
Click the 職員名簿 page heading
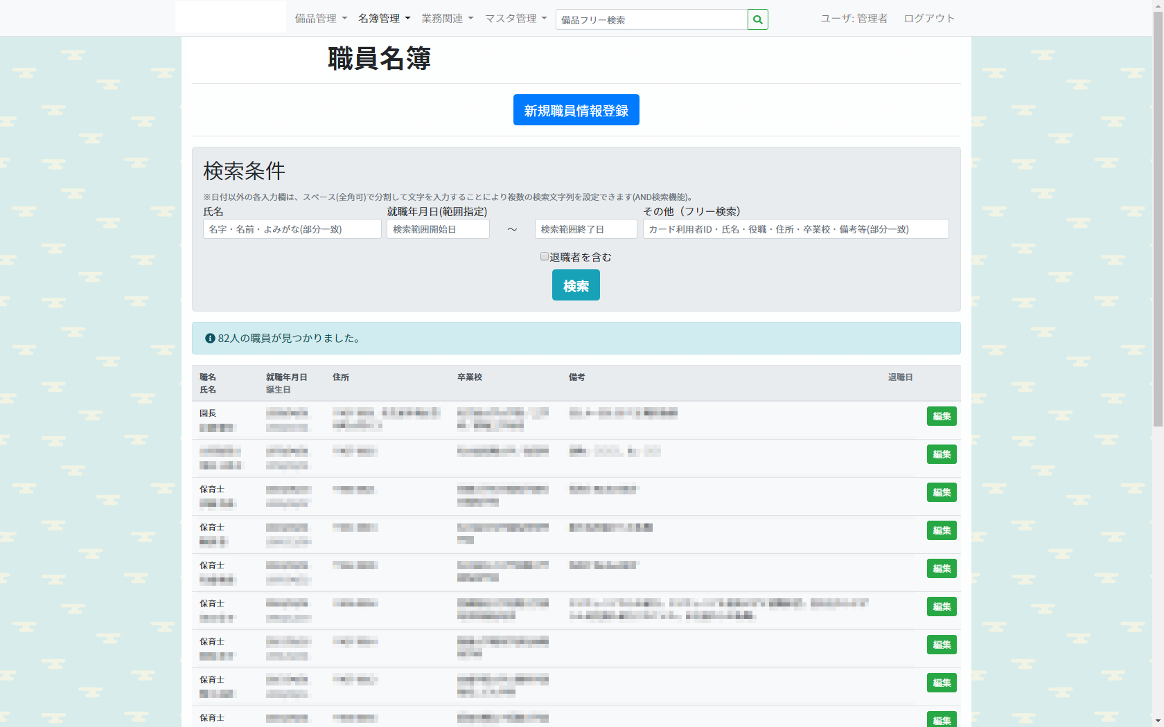tap(380, 59)
